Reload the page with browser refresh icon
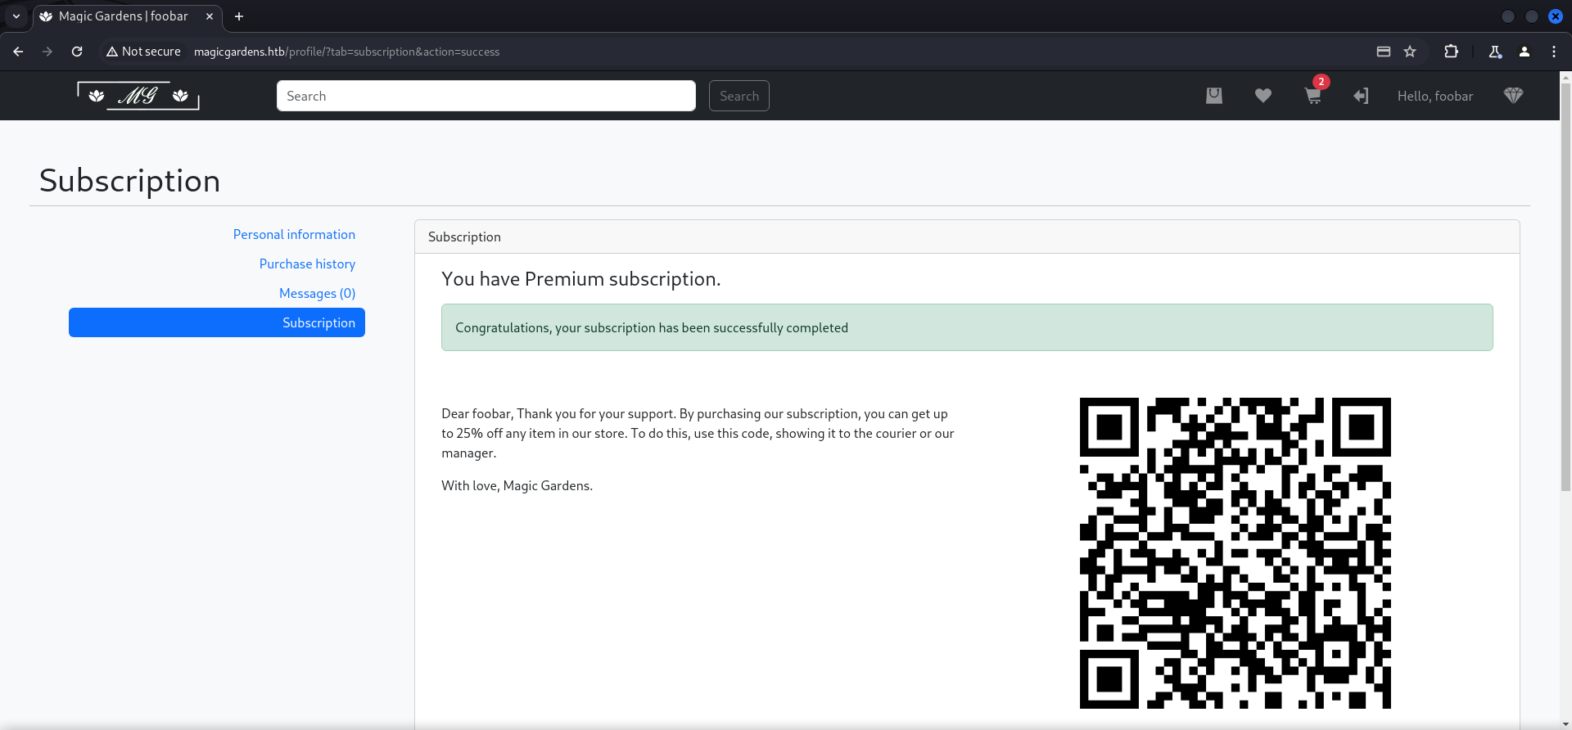1572x730 pixels. 77,52
